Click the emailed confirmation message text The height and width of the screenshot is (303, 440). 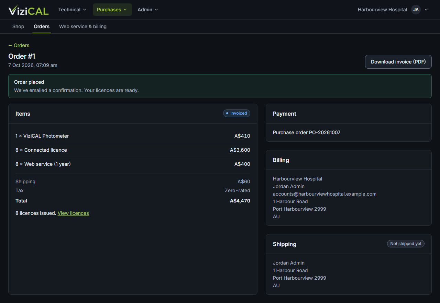tap(76, 90)
